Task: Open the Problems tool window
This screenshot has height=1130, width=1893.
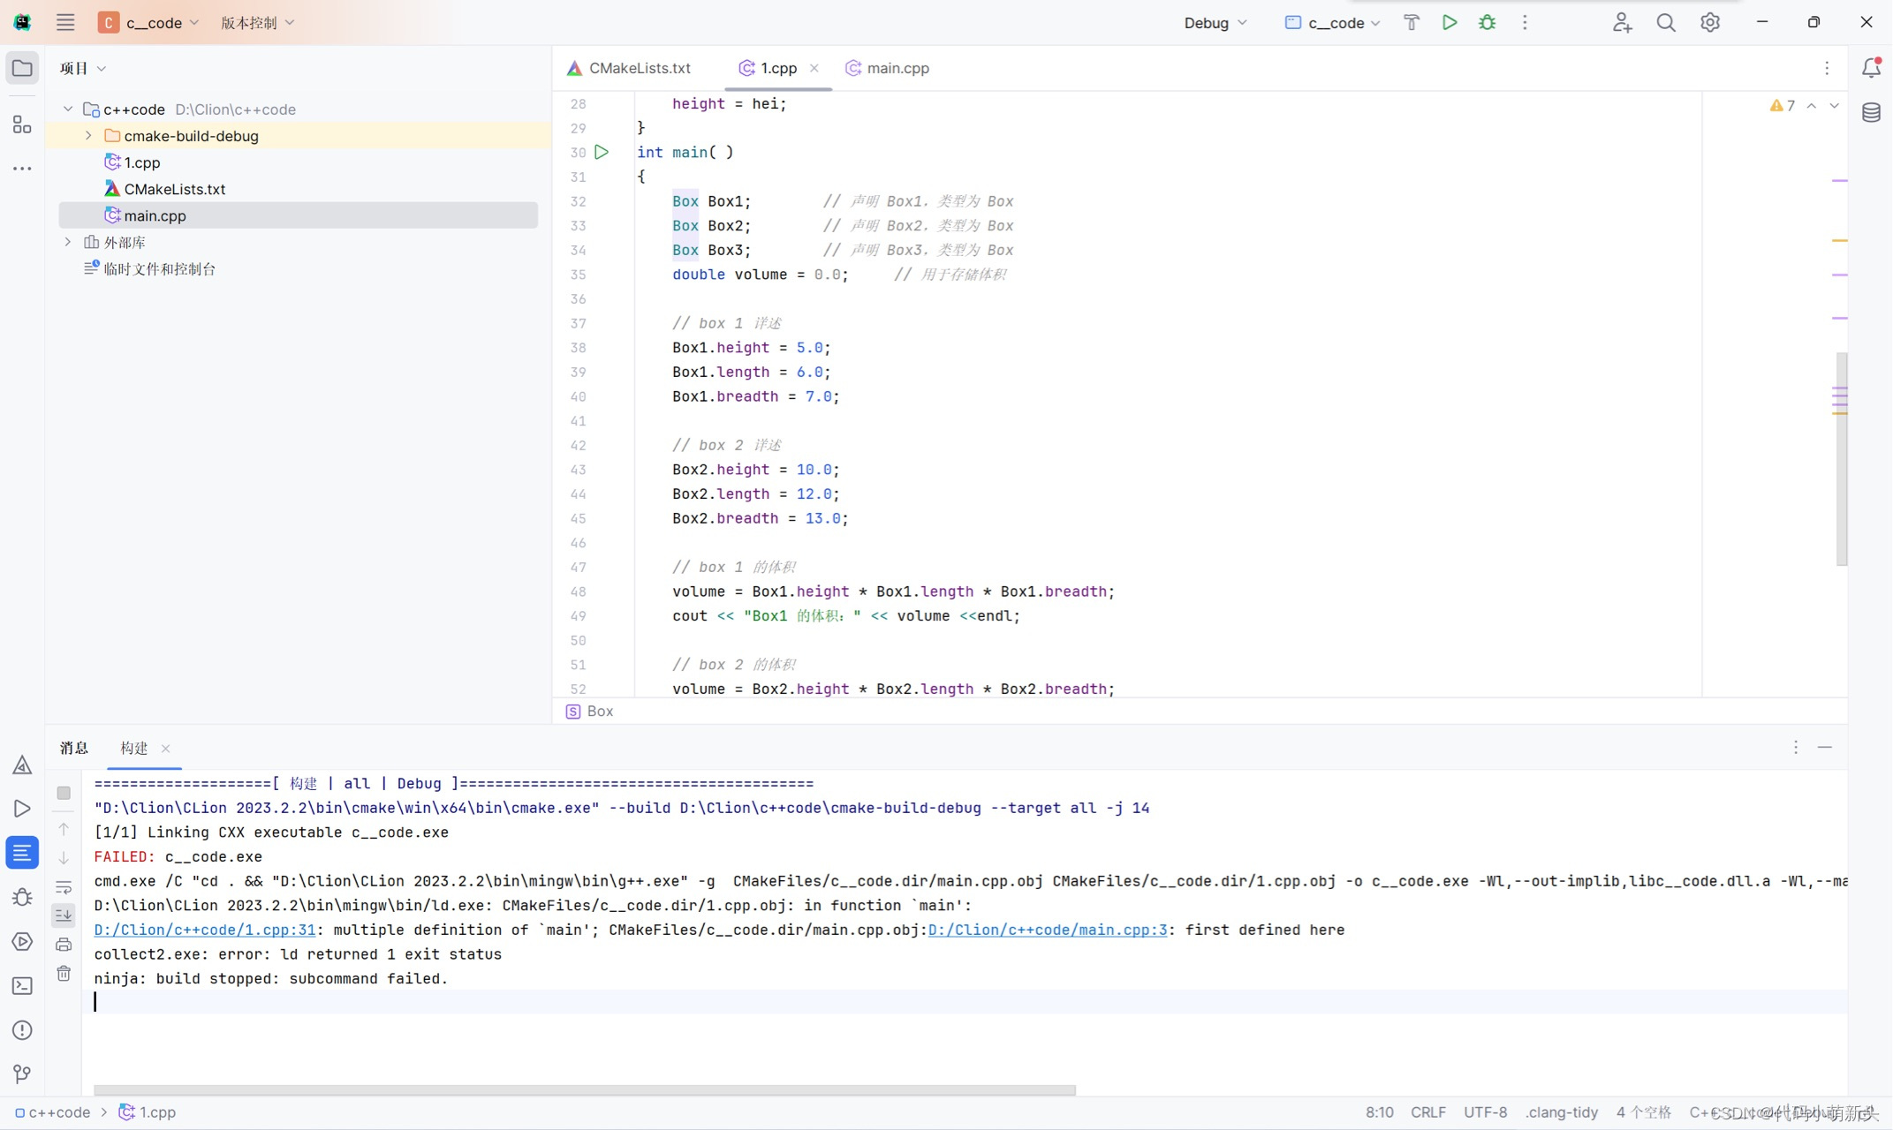Action: [22, 1030]
